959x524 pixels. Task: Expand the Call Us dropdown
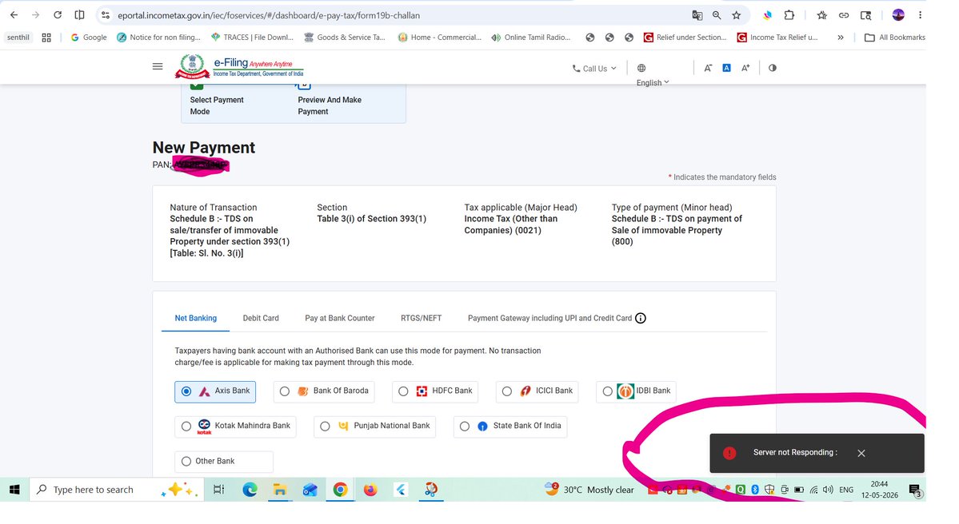tap(593, 69)
